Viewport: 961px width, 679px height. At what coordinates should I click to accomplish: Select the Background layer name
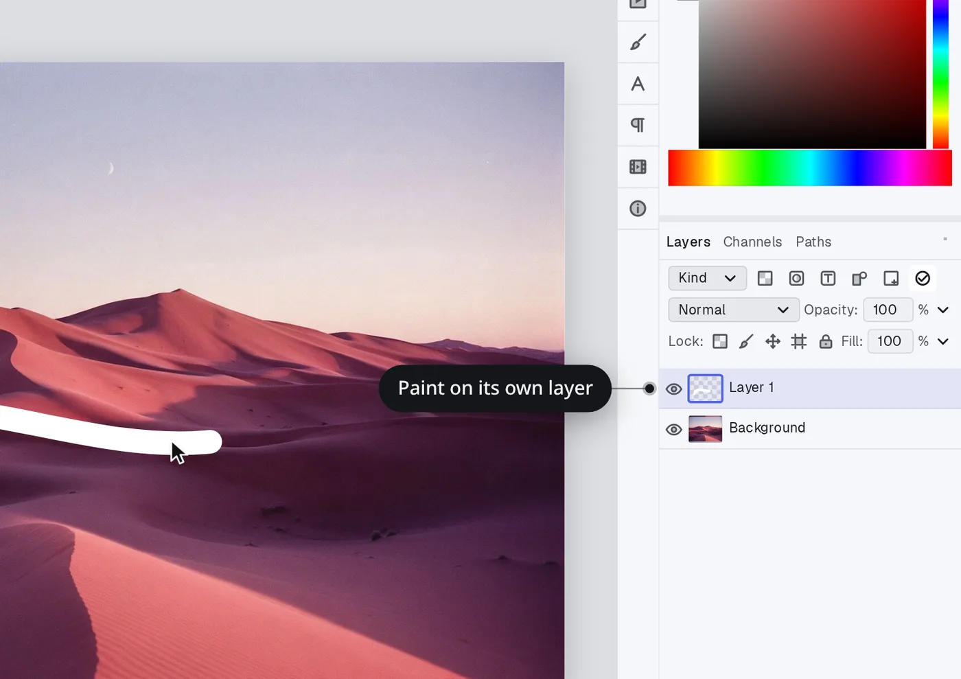[x=767, y=428]
